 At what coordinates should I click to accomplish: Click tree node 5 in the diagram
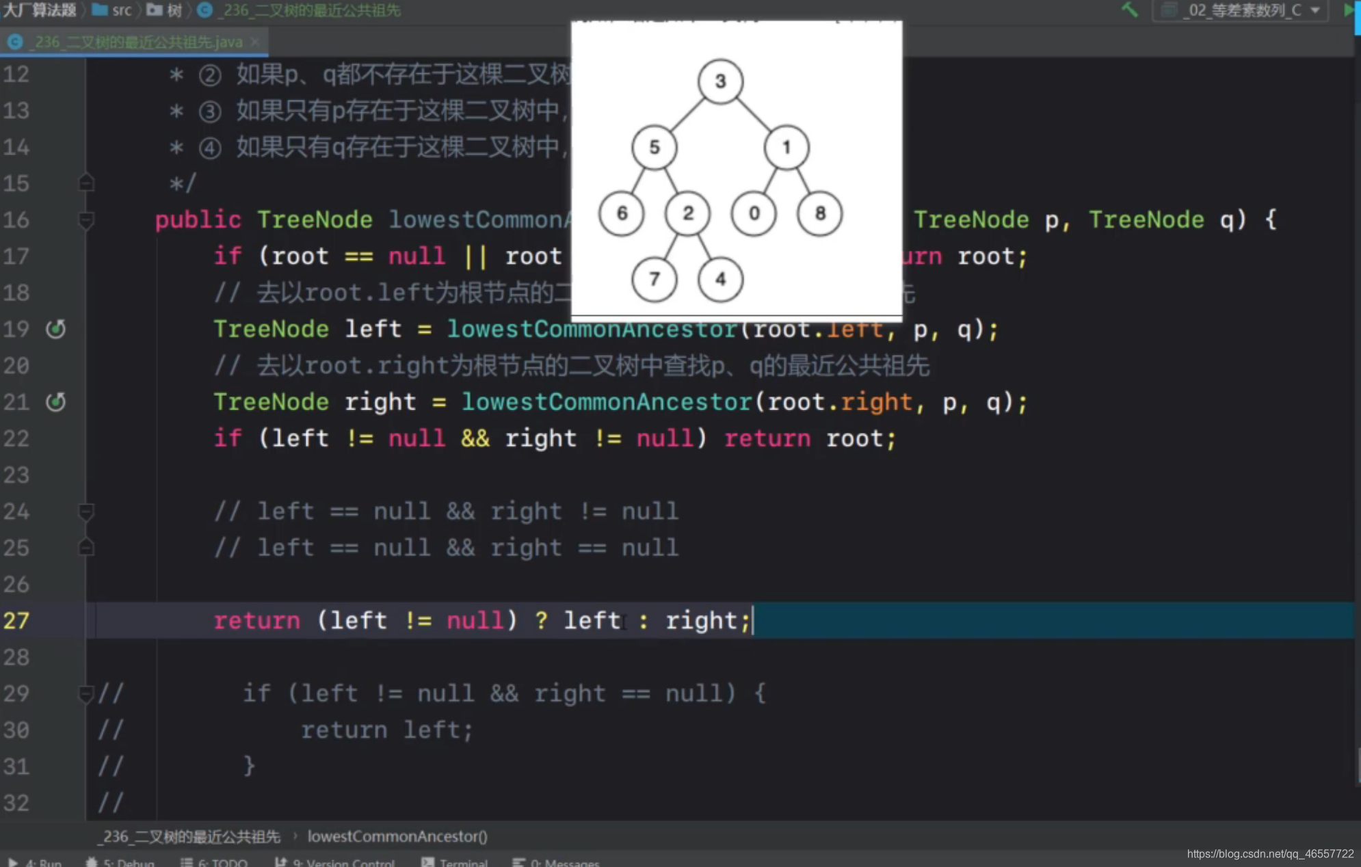(655, 147)
